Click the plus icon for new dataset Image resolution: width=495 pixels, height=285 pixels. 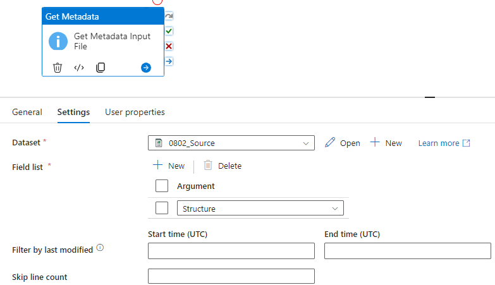375,142
